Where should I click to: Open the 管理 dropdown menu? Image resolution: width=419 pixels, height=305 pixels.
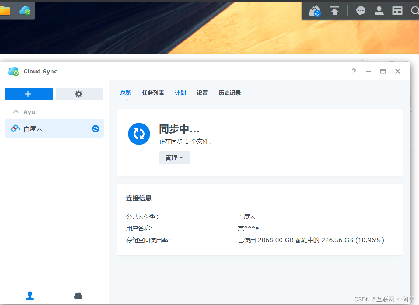[x=175, y=158]
